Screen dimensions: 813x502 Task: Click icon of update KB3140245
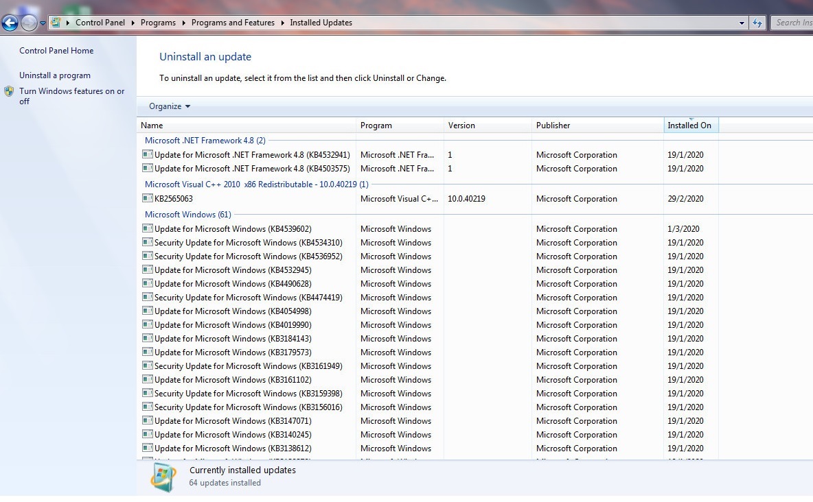coord(147,434)
